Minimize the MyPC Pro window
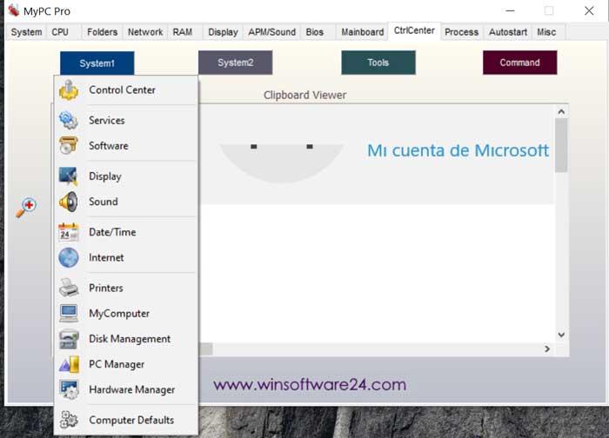Image resolution: width=609 pixels, height=438 pixels. (510, 10)
